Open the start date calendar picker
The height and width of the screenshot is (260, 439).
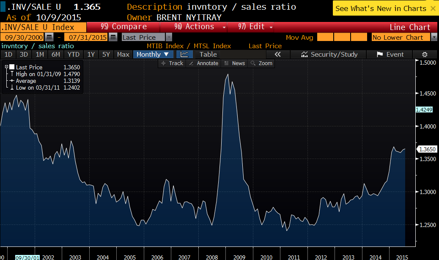(49, 37)
